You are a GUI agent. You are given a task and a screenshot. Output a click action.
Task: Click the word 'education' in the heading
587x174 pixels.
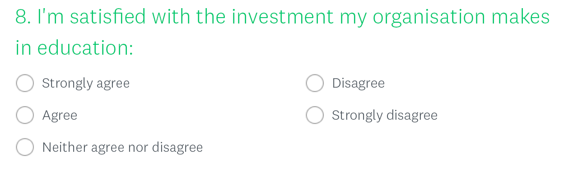84,48
